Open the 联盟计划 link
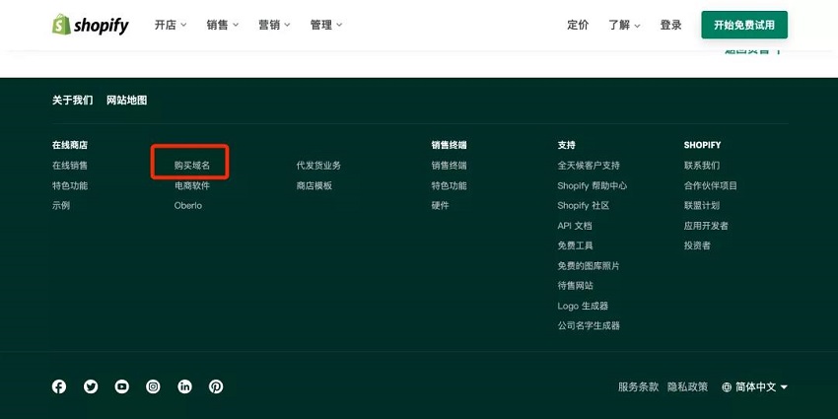Viewport: 838px width, 419px height. [x=702, y=205]
